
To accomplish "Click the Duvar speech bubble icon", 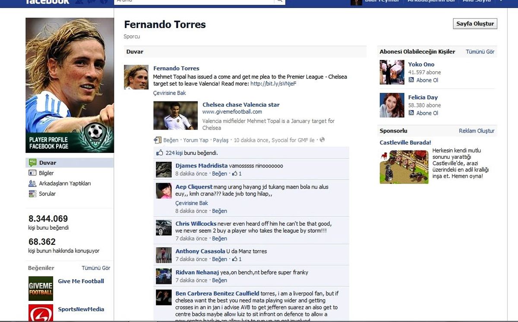I will [x=32, y=163].
